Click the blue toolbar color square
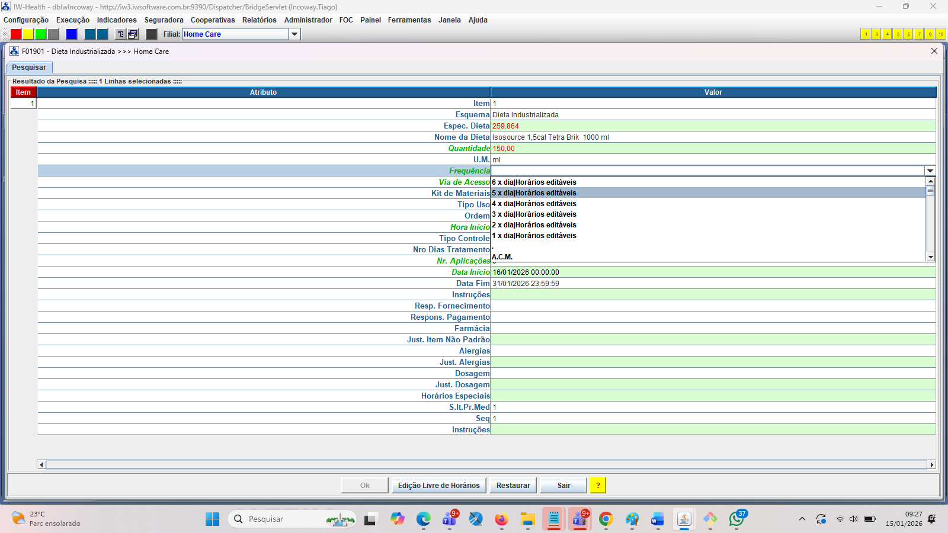948x533 pixels. click(x=72, y=34)
